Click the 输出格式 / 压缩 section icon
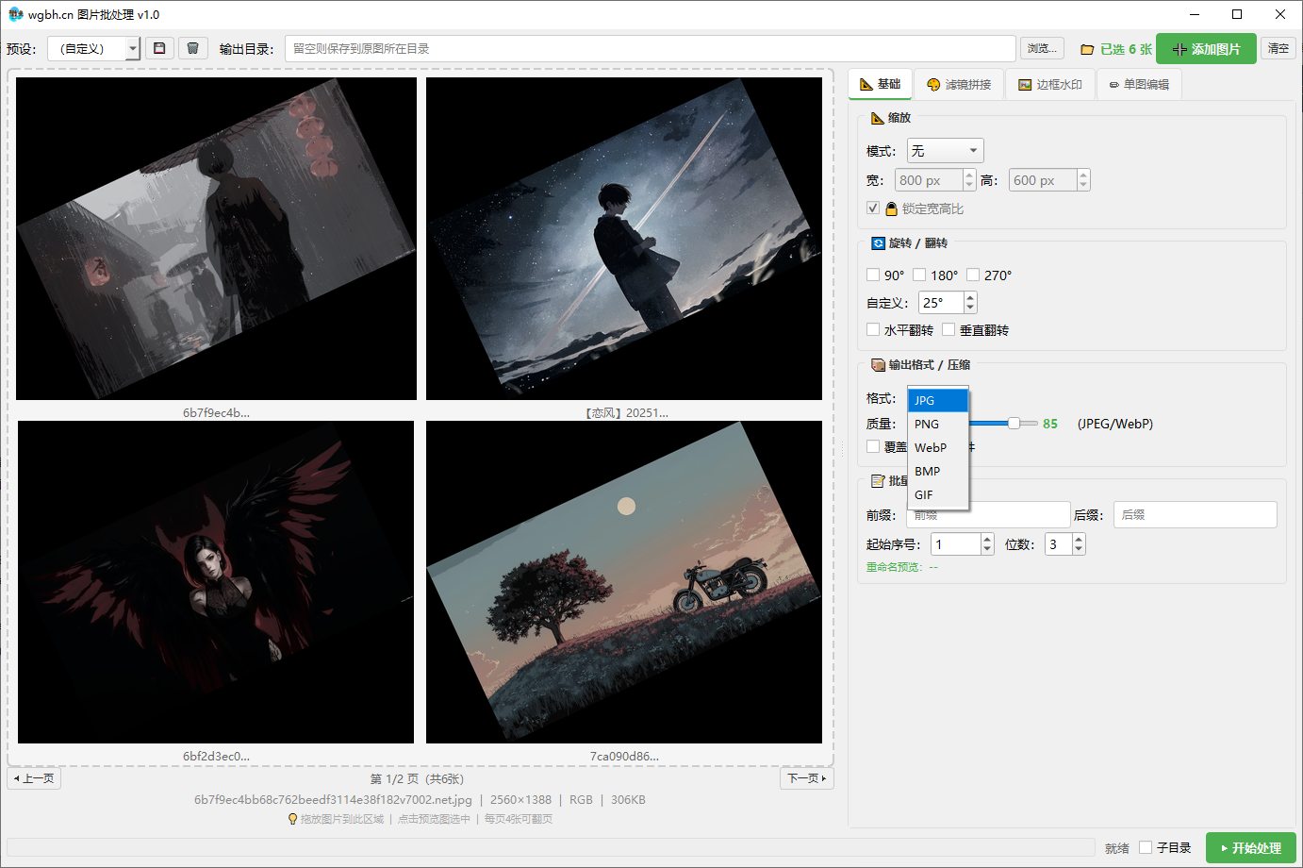The width and height of the screenshot is (1303, 868). tap(878, 365)
